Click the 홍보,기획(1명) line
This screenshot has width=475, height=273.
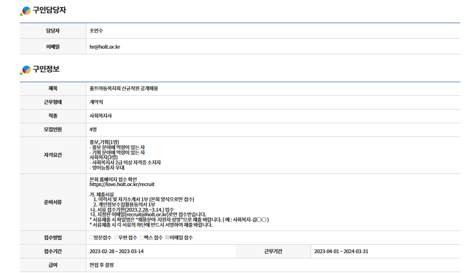(104, 142)
